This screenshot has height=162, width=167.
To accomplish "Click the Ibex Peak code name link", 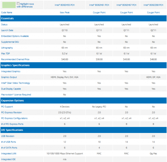I will click(64, 13).
